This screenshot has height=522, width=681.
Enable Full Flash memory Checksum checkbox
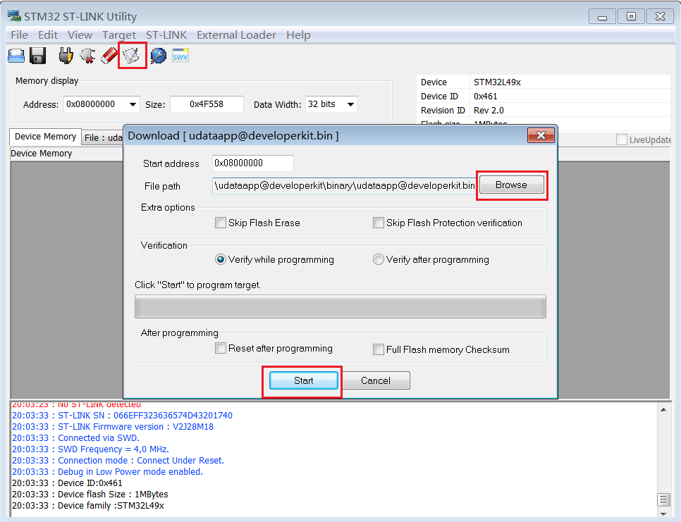379,349
